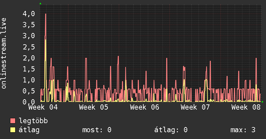Click the 'max: 3' maximum value
Image resolution: width=266 pixels, height=139 pixels.
tap(243, 130)
